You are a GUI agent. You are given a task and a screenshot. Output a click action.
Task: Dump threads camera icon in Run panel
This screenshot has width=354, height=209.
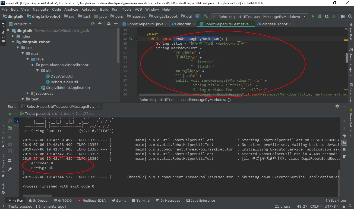pos(10,144)
